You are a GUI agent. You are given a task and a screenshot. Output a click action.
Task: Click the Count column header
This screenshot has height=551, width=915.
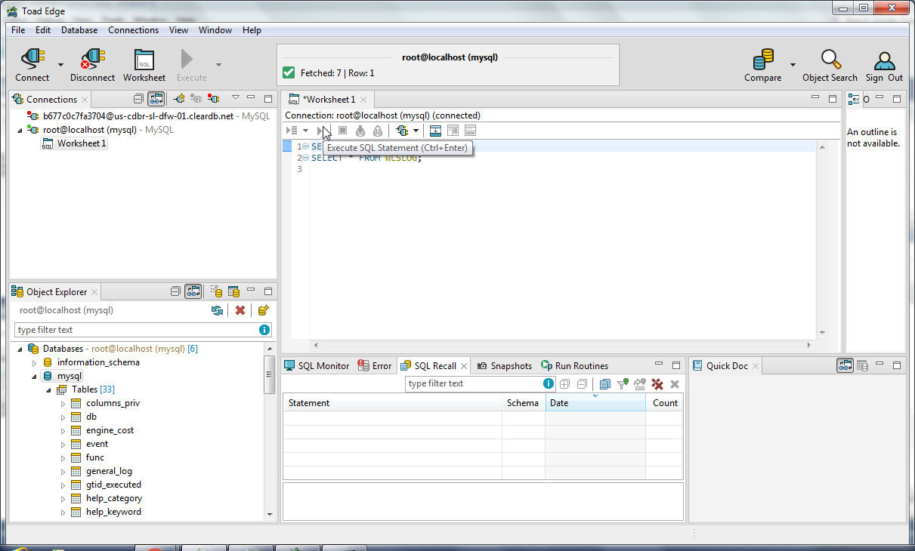coord(665,403)
